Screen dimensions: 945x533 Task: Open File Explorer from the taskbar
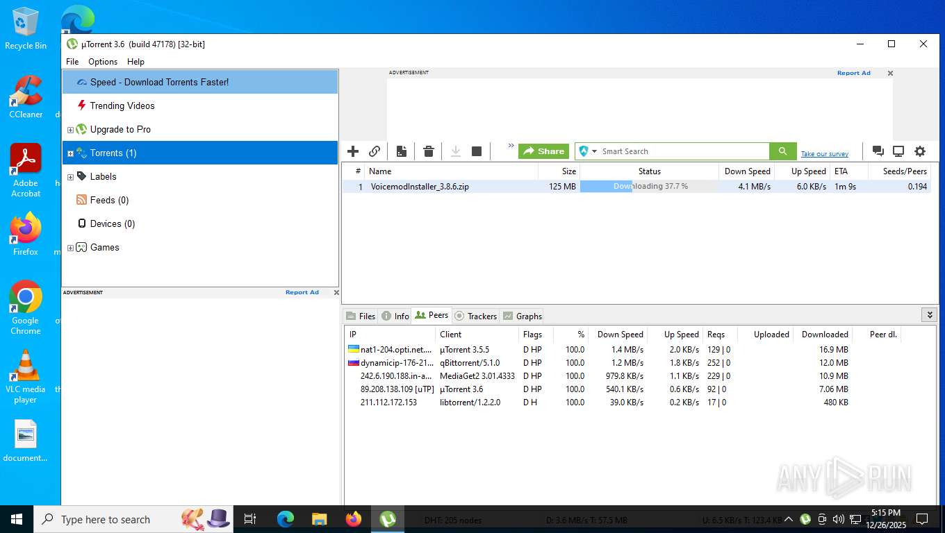(x=319, y=519)
